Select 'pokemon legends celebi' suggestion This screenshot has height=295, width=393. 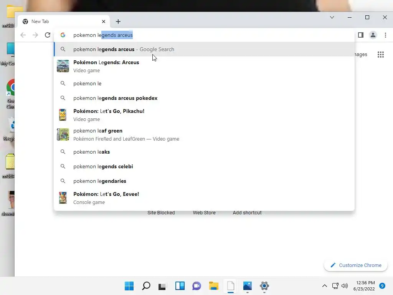point(204,166)
